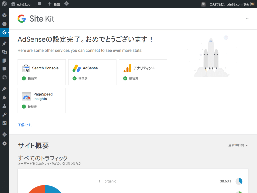
Task: Click the PageSpeed gauge icon
Action: pyautogui.click(x=27, y=96)
